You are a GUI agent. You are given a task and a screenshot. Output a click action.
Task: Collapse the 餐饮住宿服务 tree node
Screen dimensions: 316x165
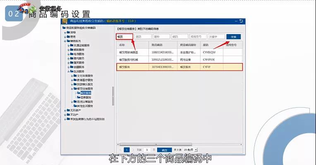point(72,89)
